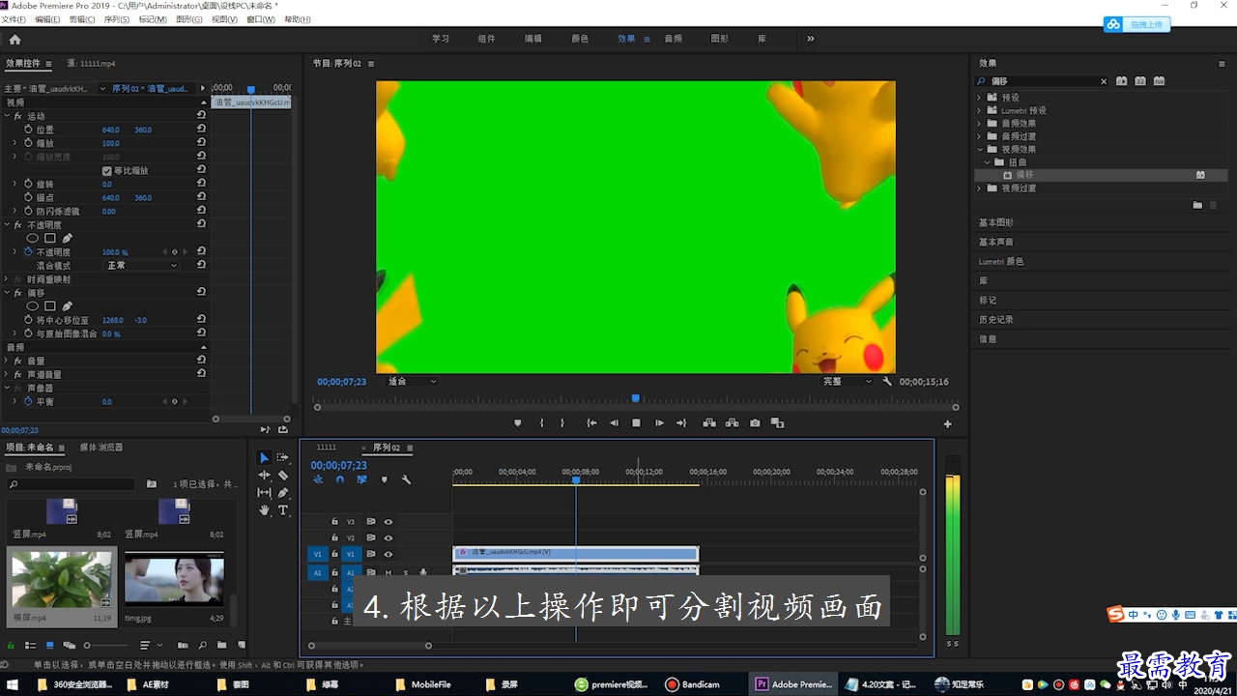1237x696 pixels.
Task: Open the 序列(S) menu
Action: (117, 19)
